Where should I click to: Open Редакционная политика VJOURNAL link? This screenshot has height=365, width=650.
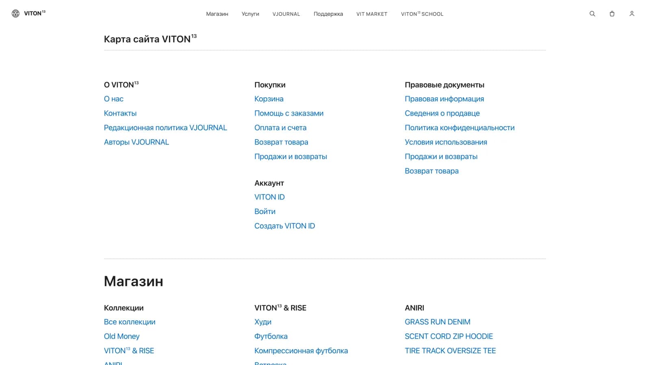point(165,128)
